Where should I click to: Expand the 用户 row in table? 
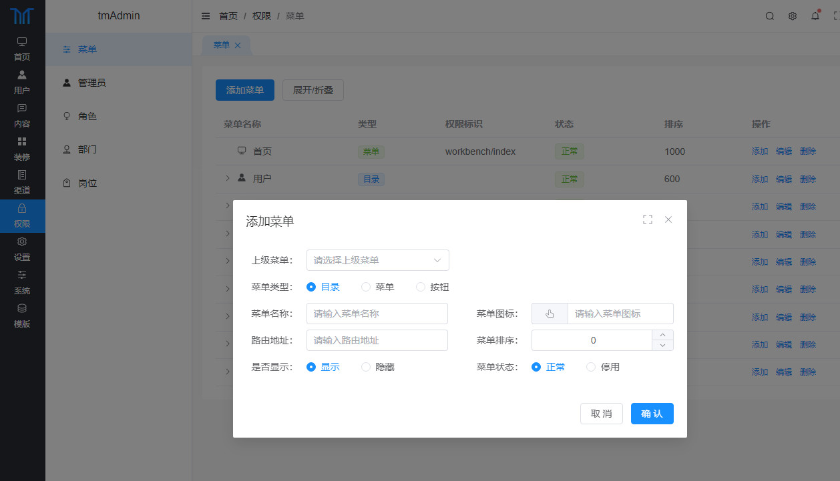pyautogui.click(x=227, y=178)
